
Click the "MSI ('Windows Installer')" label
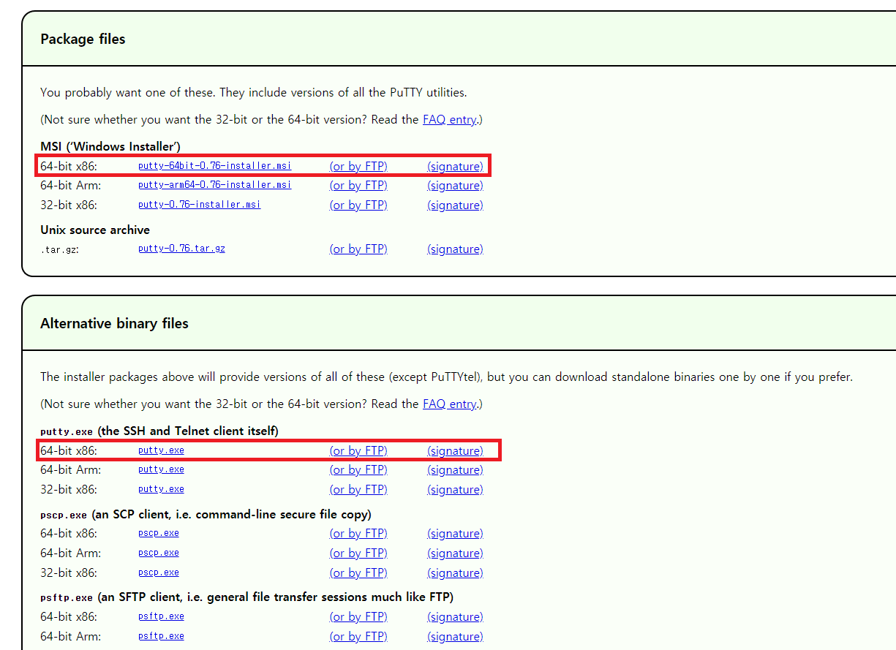[x=110, y=146]
